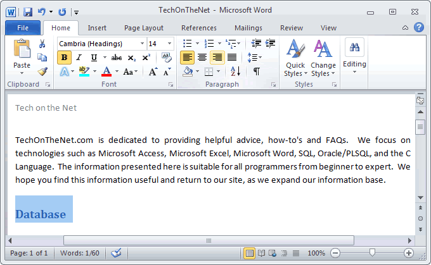Grow the font size with the large A

coord(153,72)
